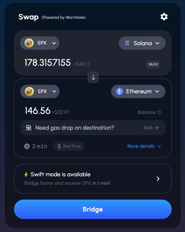The height and width of the screenshot is (232, 185).
Task: Click the Bridge button
Action: 93,209
